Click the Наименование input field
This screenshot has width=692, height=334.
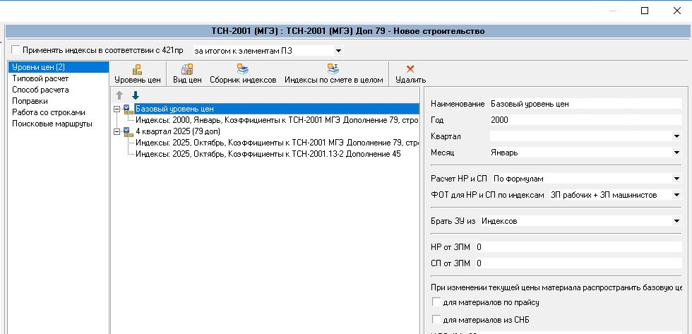[585, 104]
